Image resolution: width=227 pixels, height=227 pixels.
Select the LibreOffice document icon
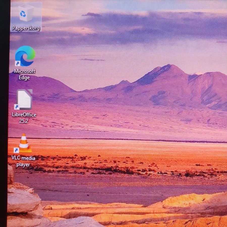click(x=24, y=99)
